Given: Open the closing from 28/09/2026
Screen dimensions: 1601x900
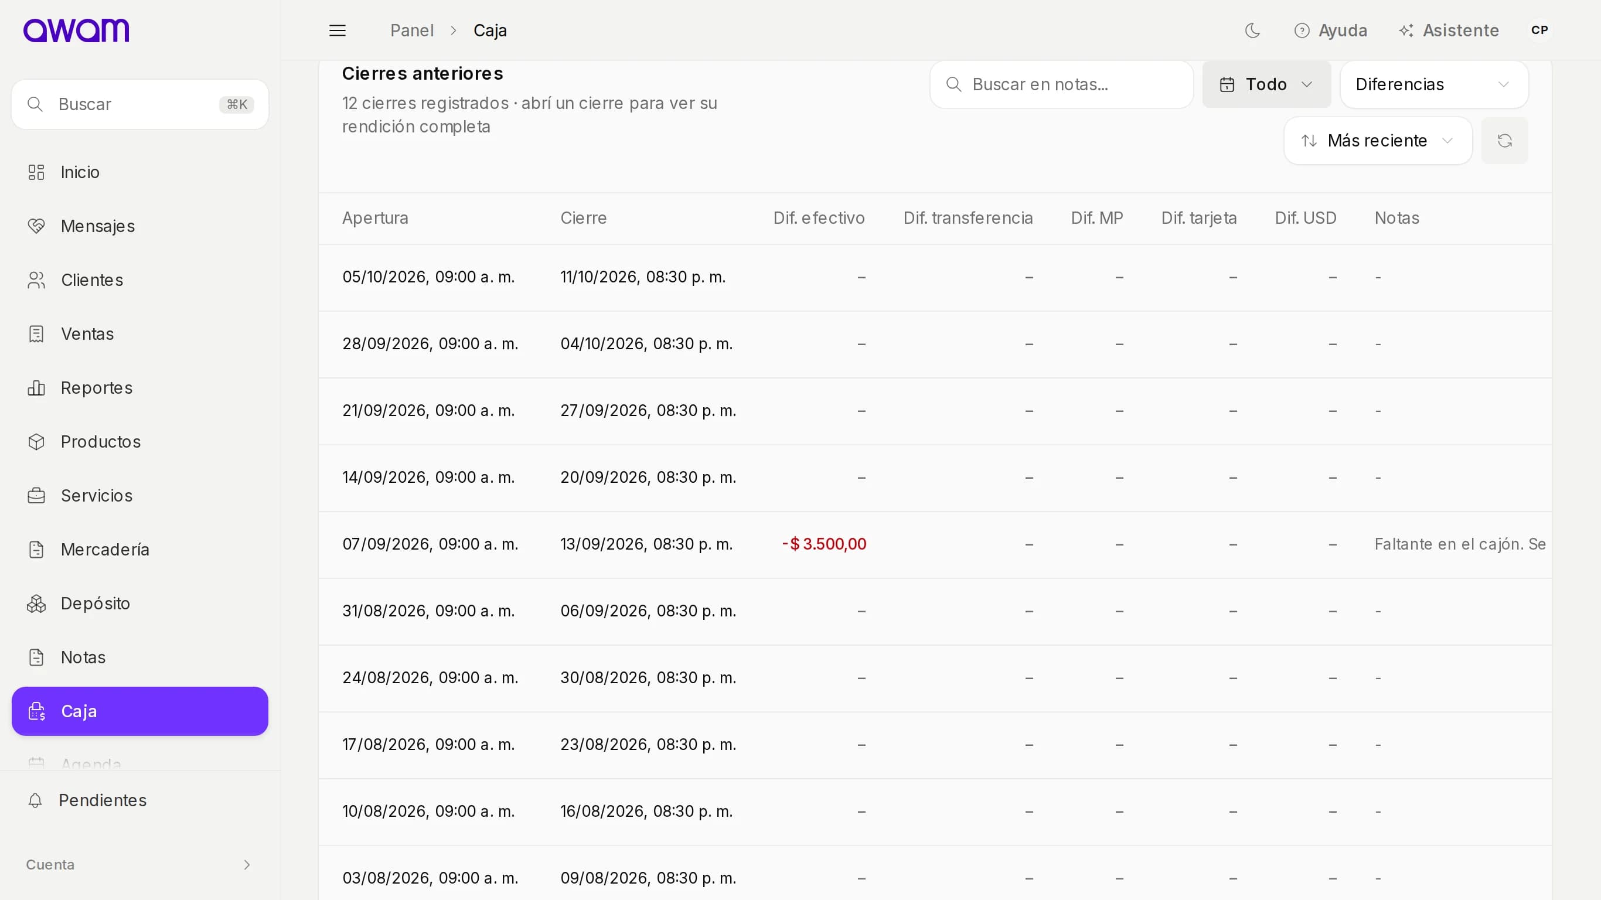Looking at the screenshot, I should click(x=935, y=344).
